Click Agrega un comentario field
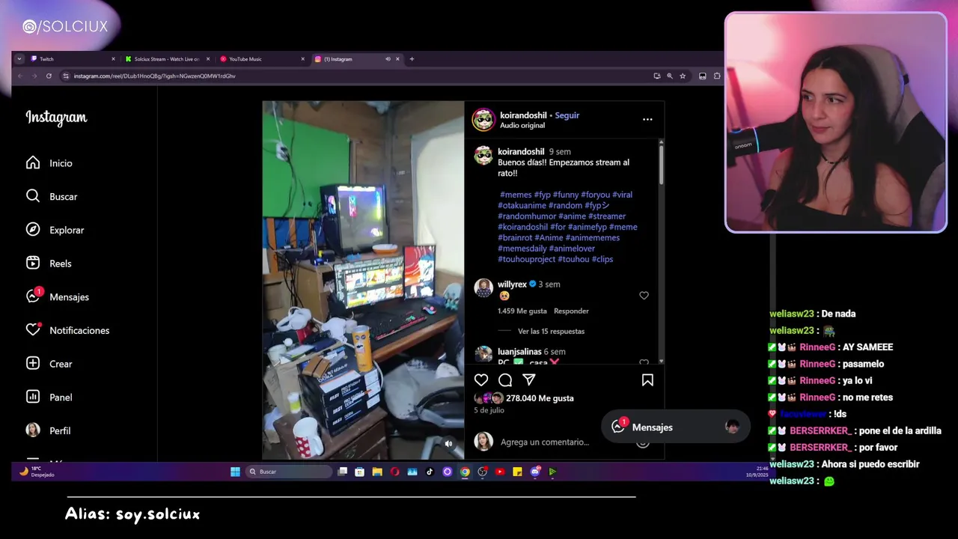Viewport: 958px width, 539px height. point(545,442)
